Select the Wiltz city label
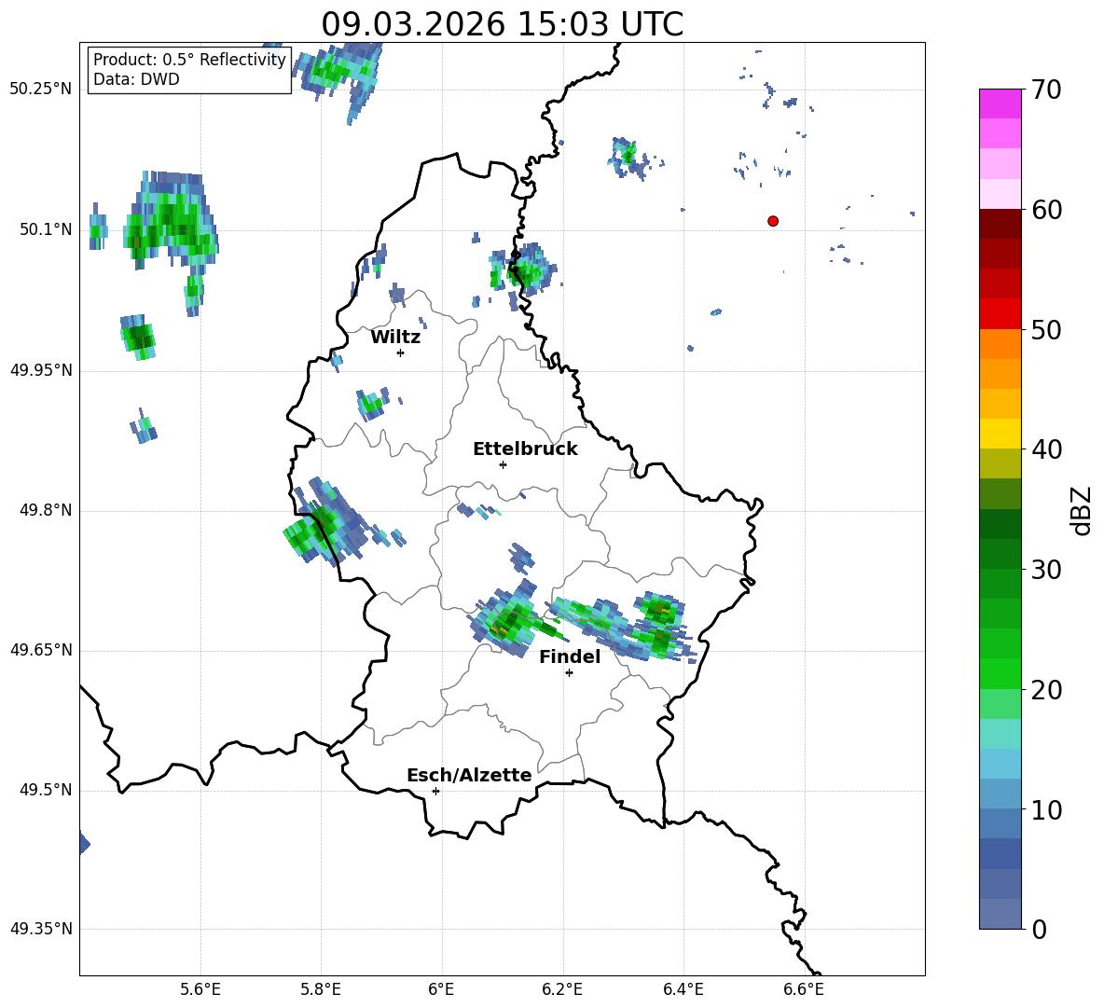Viewport: 1104px width, 1008px height. [395, 337]
